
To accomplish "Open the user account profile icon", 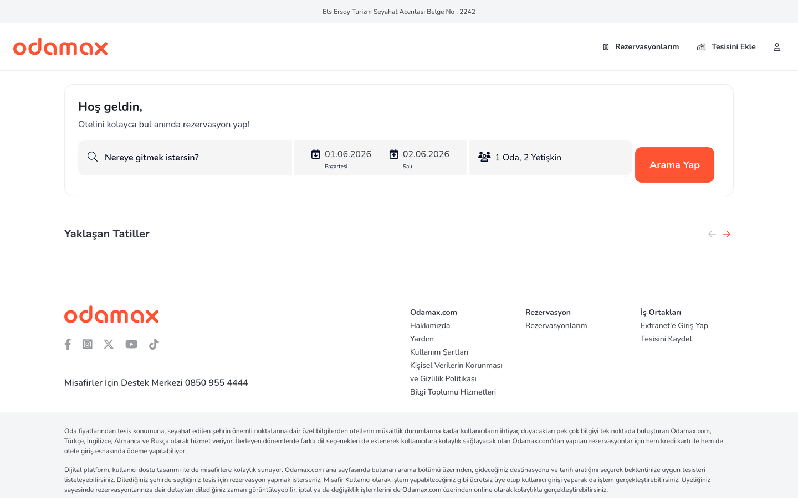I will click(x=777, y=47).
